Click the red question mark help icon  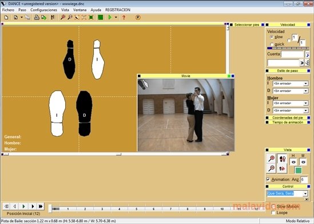coord(124,17)
